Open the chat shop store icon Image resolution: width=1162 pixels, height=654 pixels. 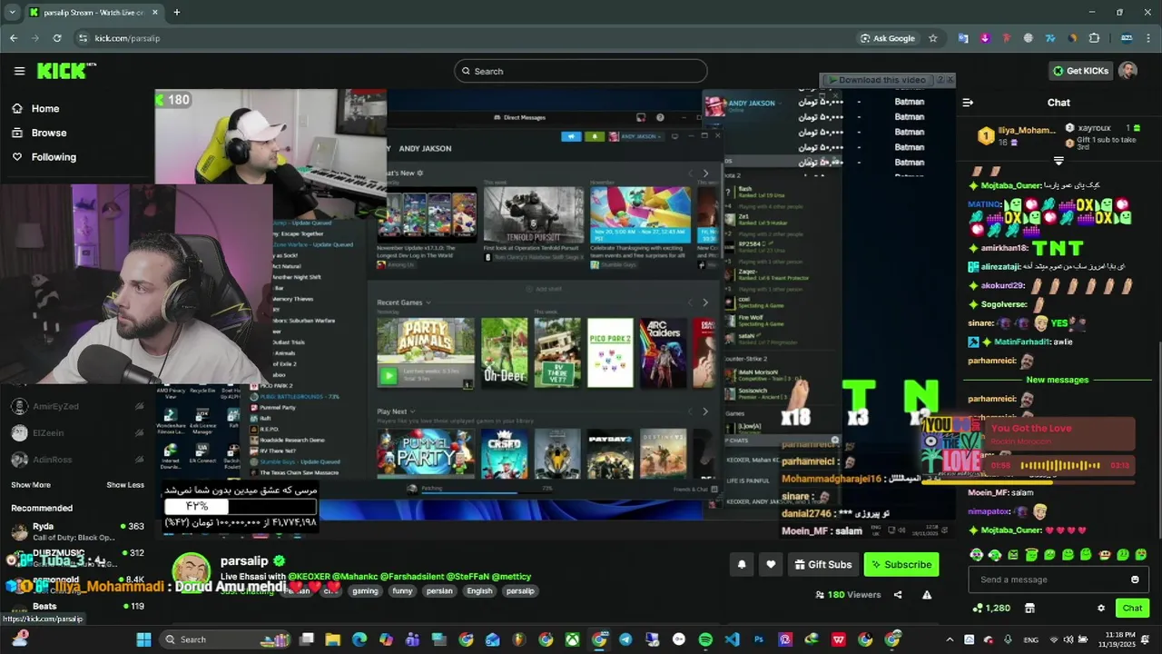coord(1029,608)
